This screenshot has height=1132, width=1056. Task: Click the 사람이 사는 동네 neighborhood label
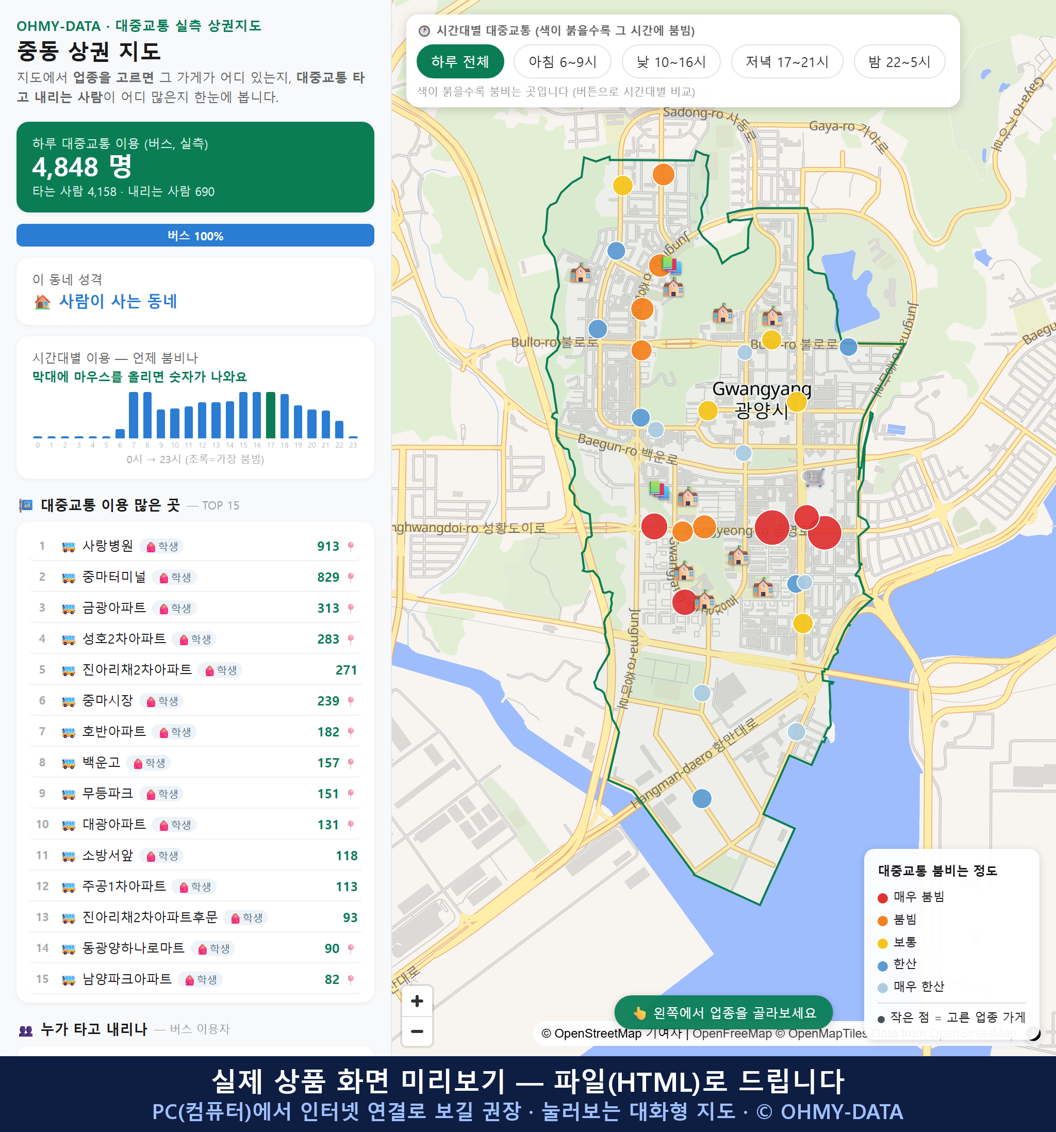118,301
